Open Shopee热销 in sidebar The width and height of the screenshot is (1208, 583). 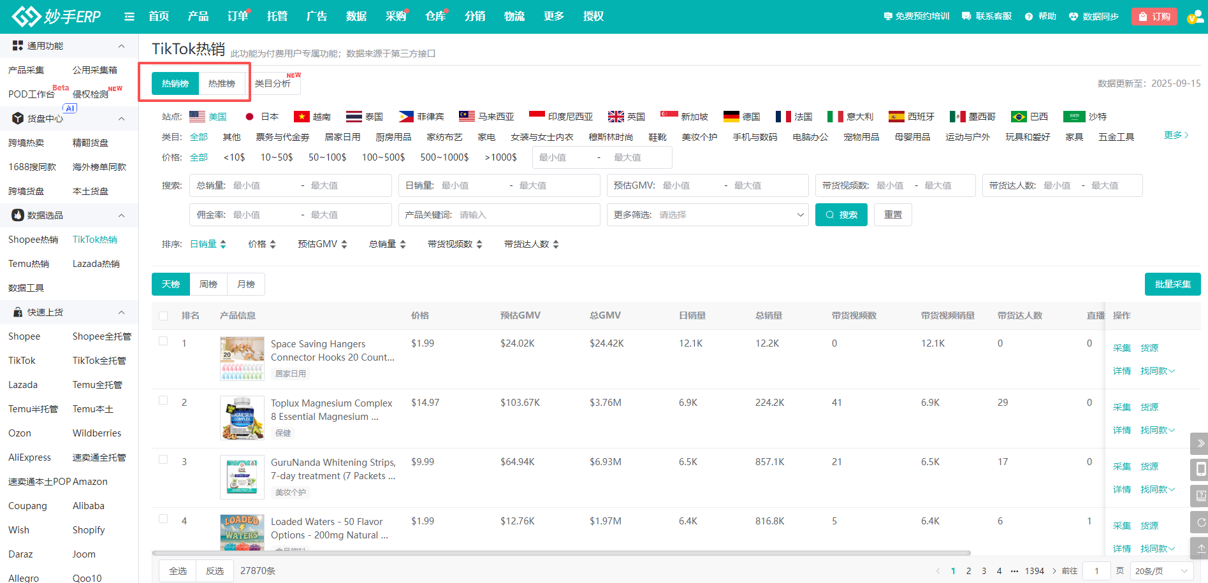[x=33, y=240]
